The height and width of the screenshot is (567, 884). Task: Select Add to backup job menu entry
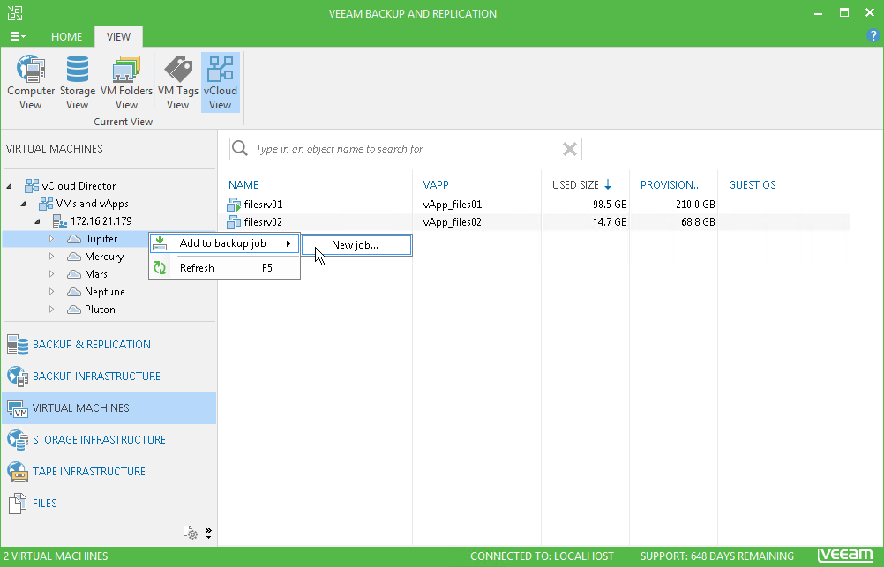tap(224, 243)
